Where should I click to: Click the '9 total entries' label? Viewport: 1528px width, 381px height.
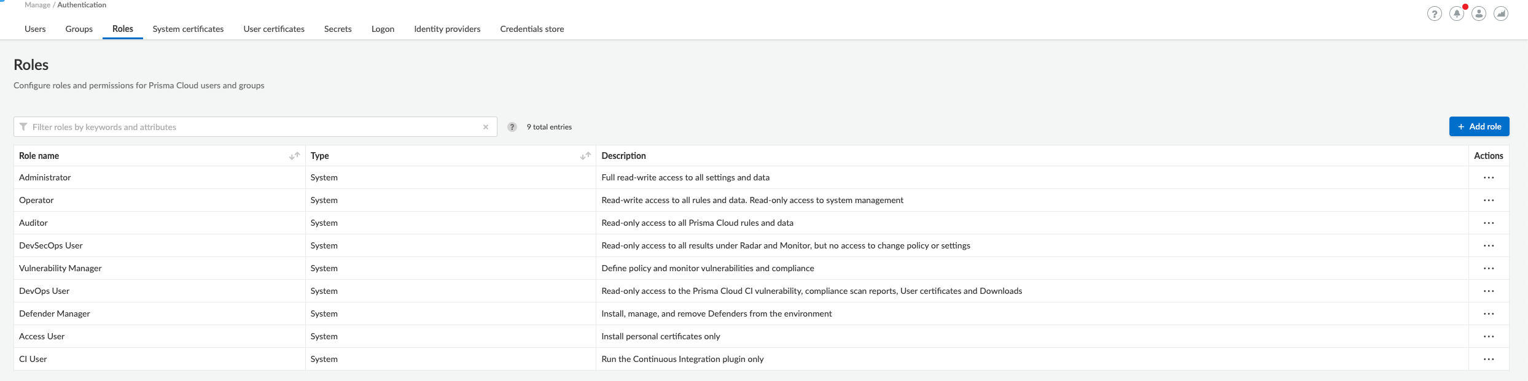[549, 127]
